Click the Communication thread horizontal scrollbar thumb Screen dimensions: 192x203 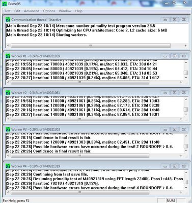[x=91, y=46]
